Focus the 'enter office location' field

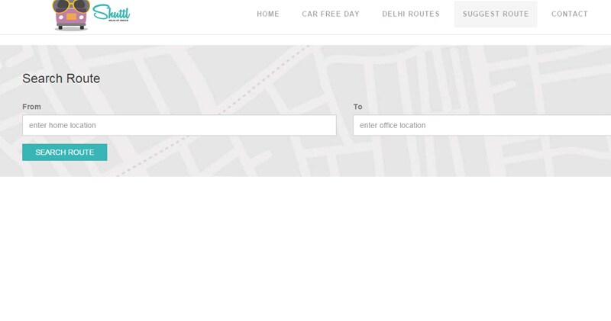[x=481, y=125]
